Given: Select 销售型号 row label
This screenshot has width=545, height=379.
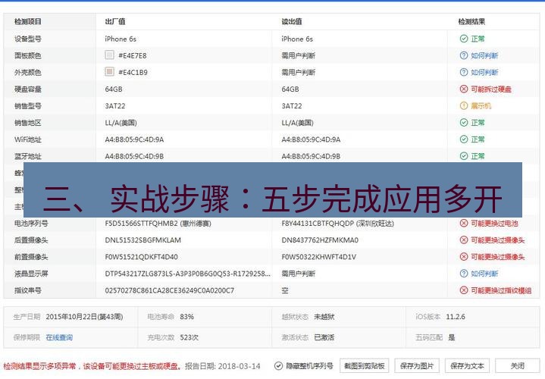Looking at the screenshot, I should [28, 105].
